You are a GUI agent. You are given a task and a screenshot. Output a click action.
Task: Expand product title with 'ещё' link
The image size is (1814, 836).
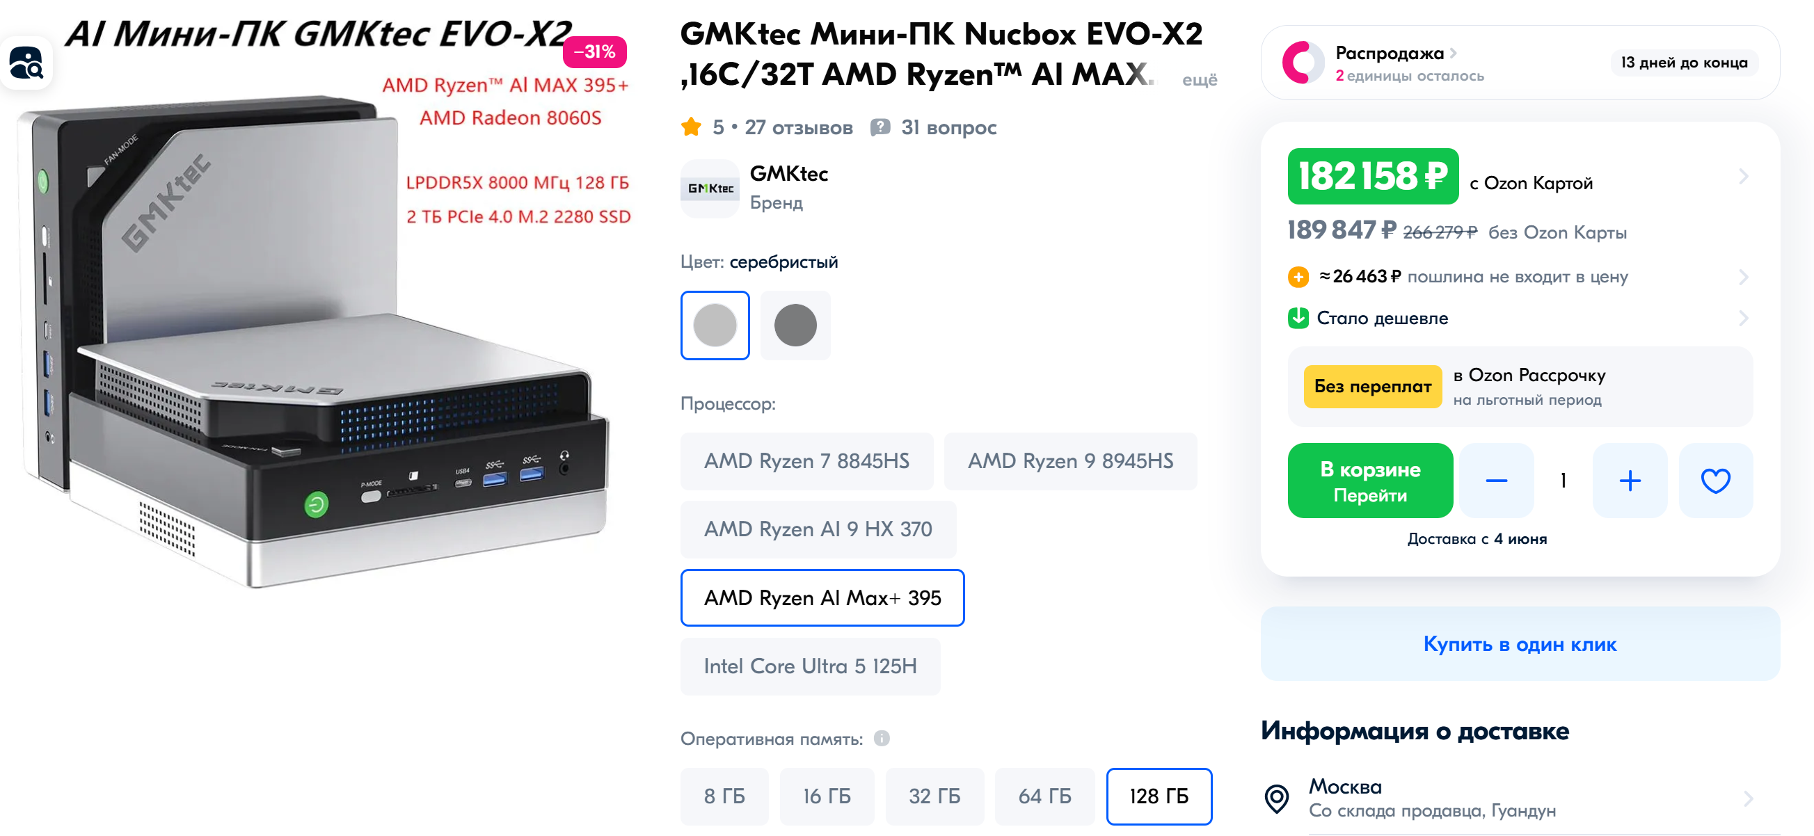(1199, 79)
